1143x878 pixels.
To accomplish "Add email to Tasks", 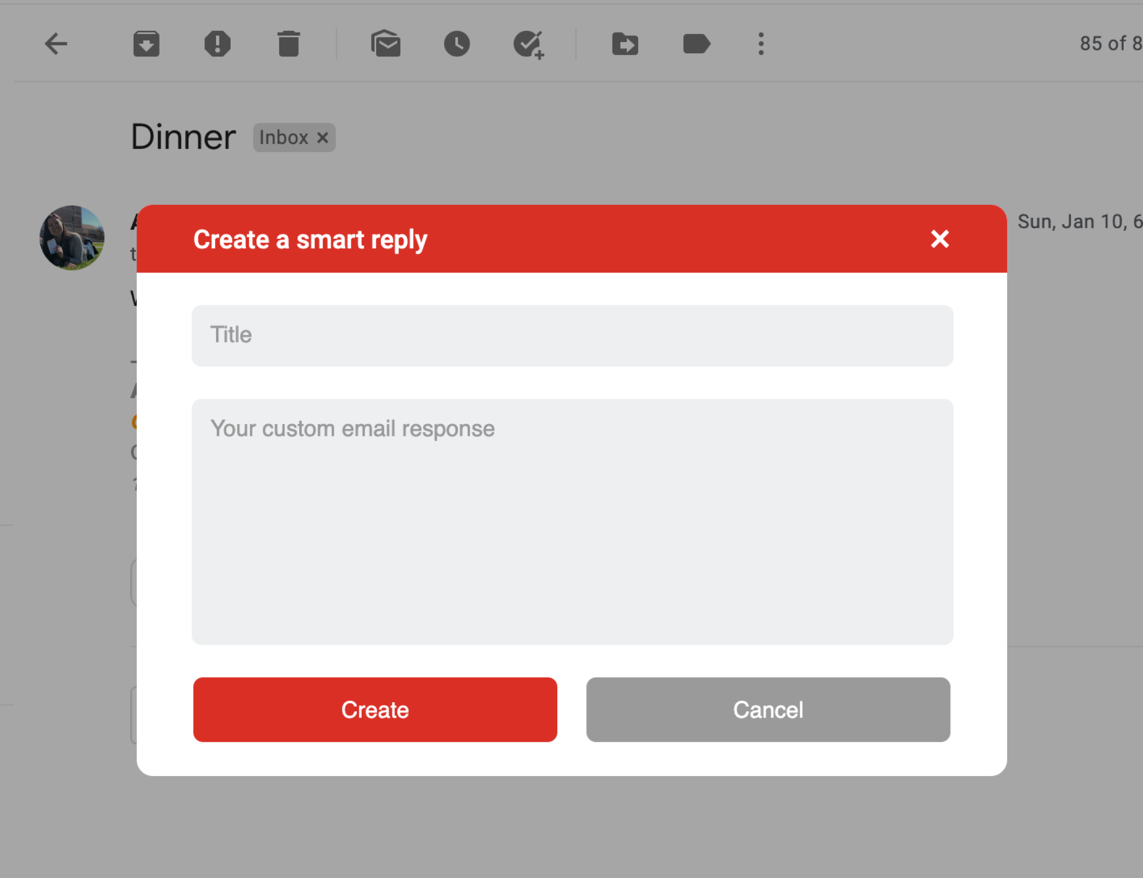I will click(x=528, y=44).
